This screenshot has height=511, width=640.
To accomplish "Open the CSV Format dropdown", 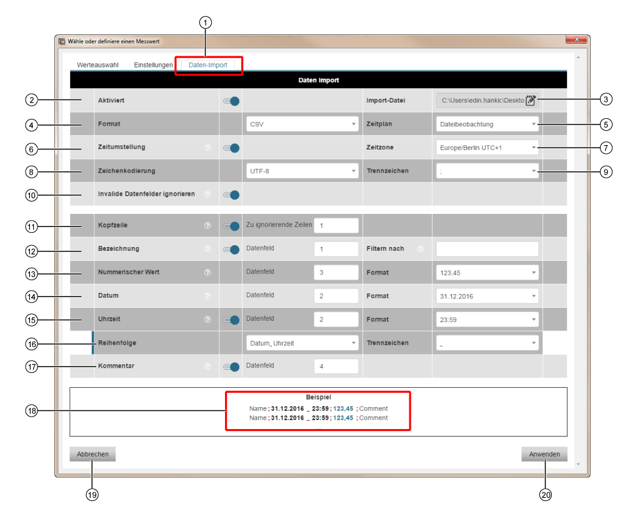I will pos(302,124).
